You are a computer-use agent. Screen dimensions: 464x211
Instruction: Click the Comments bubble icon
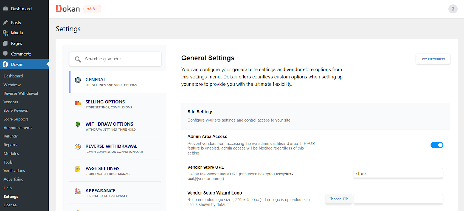point(6,54)
